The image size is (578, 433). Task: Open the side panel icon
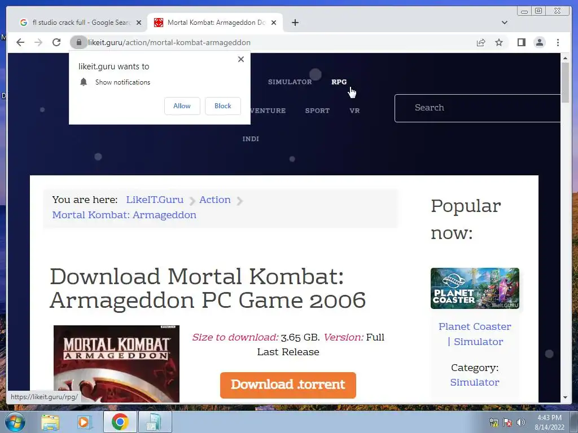pos(521,42)
